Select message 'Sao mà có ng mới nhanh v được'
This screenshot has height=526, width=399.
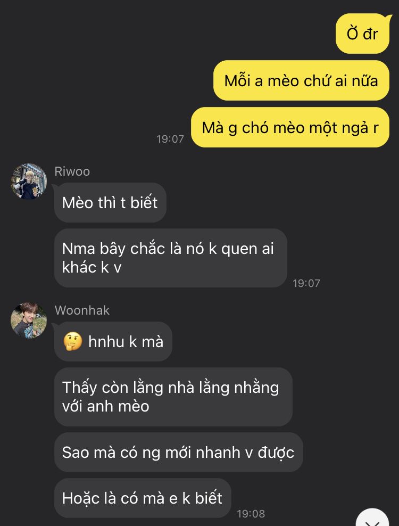click(x=178, y=452)
